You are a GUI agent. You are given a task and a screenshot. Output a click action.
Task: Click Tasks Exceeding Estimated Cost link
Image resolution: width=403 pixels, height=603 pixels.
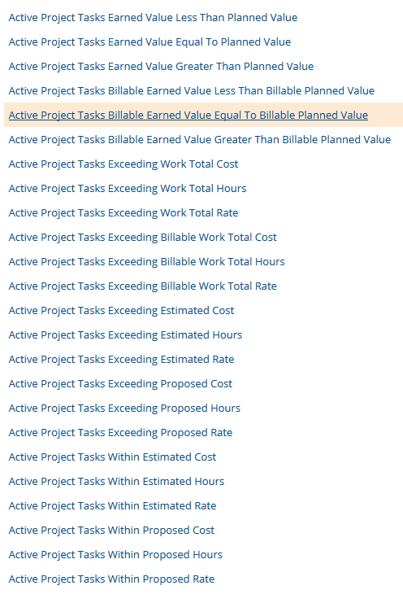[121, 311]
